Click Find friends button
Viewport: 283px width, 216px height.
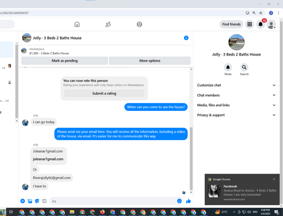[231, 24]
